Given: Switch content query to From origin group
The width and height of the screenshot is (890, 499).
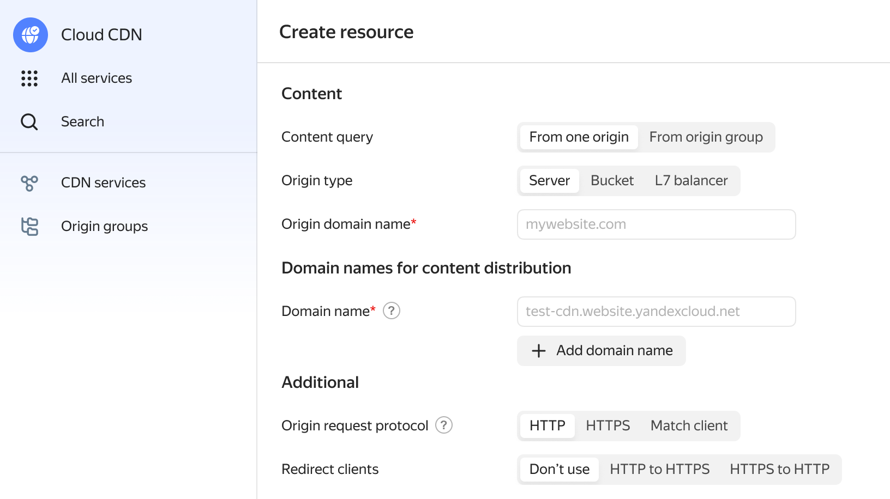Looking at the screenshot, I should tap(706, 137).
